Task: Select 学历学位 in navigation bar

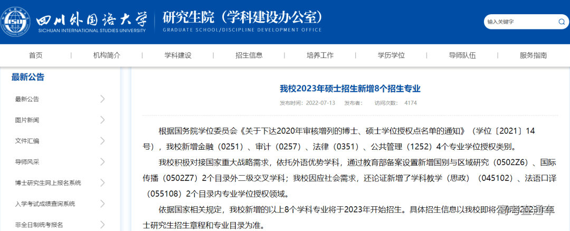Action: point(391,55)
